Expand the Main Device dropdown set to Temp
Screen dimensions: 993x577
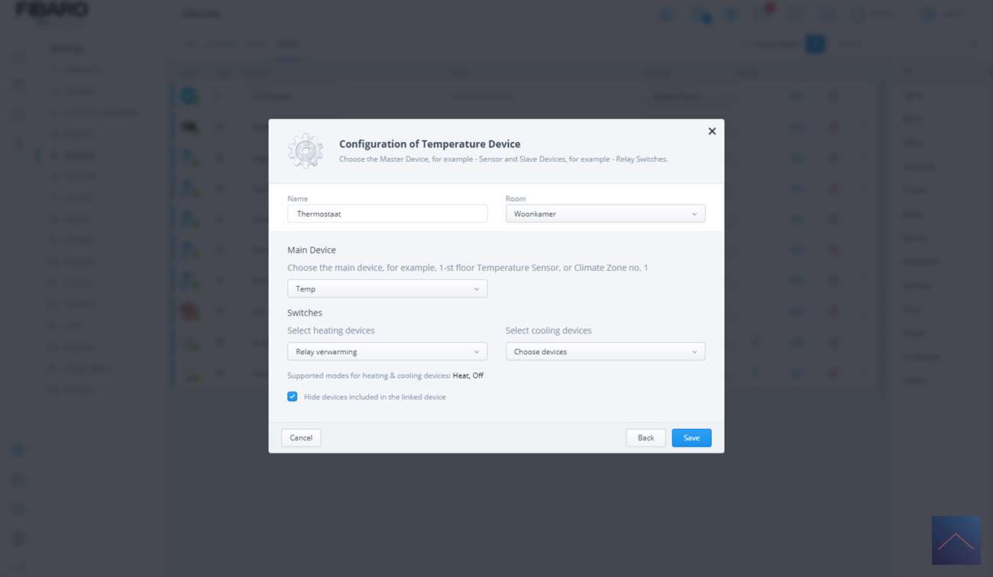pyautogui.click(x=387, y=288)
